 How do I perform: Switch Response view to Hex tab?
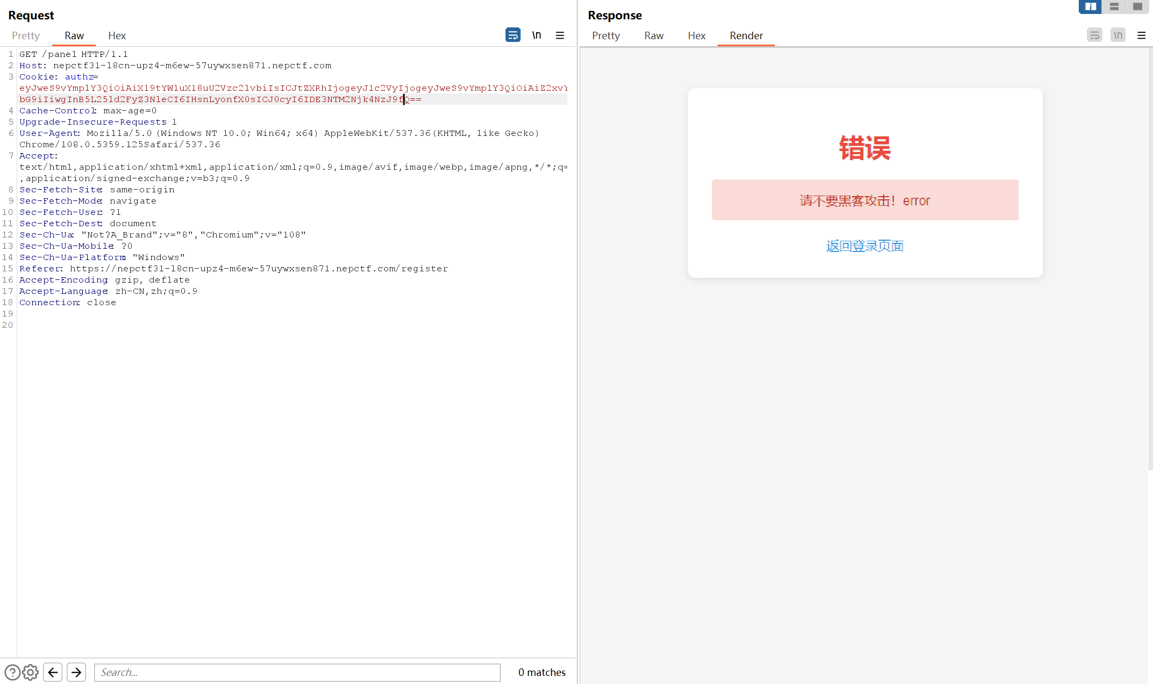[x=696, y=35]
